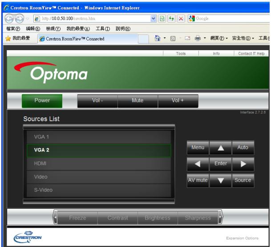Expand the Home button dropdown arrow

(165, 38)
